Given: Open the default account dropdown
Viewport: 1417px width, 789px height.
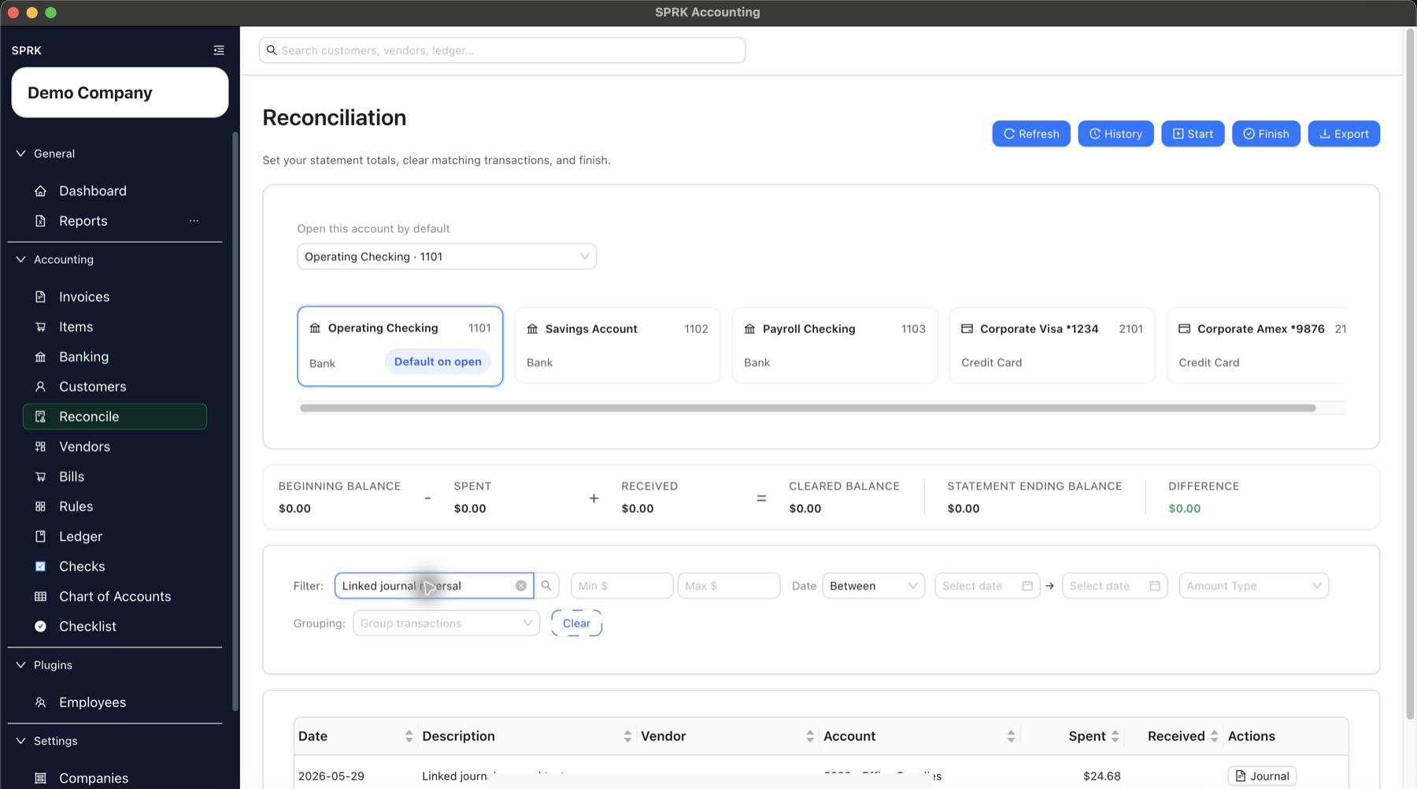Looking at the screenshot, I should click(x=446, y=257).
